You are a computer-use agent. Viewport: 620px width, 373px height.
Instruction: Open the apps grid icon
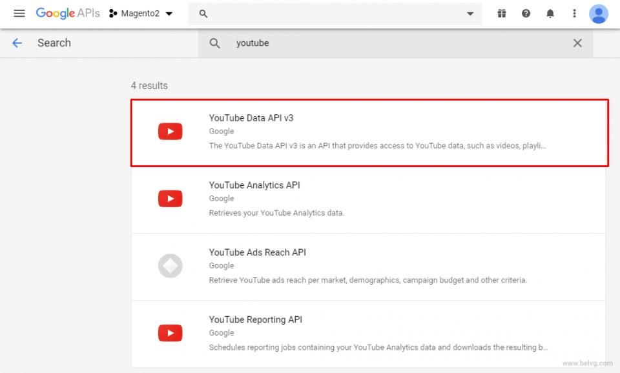pyautogui.click(x=501, y=13)
